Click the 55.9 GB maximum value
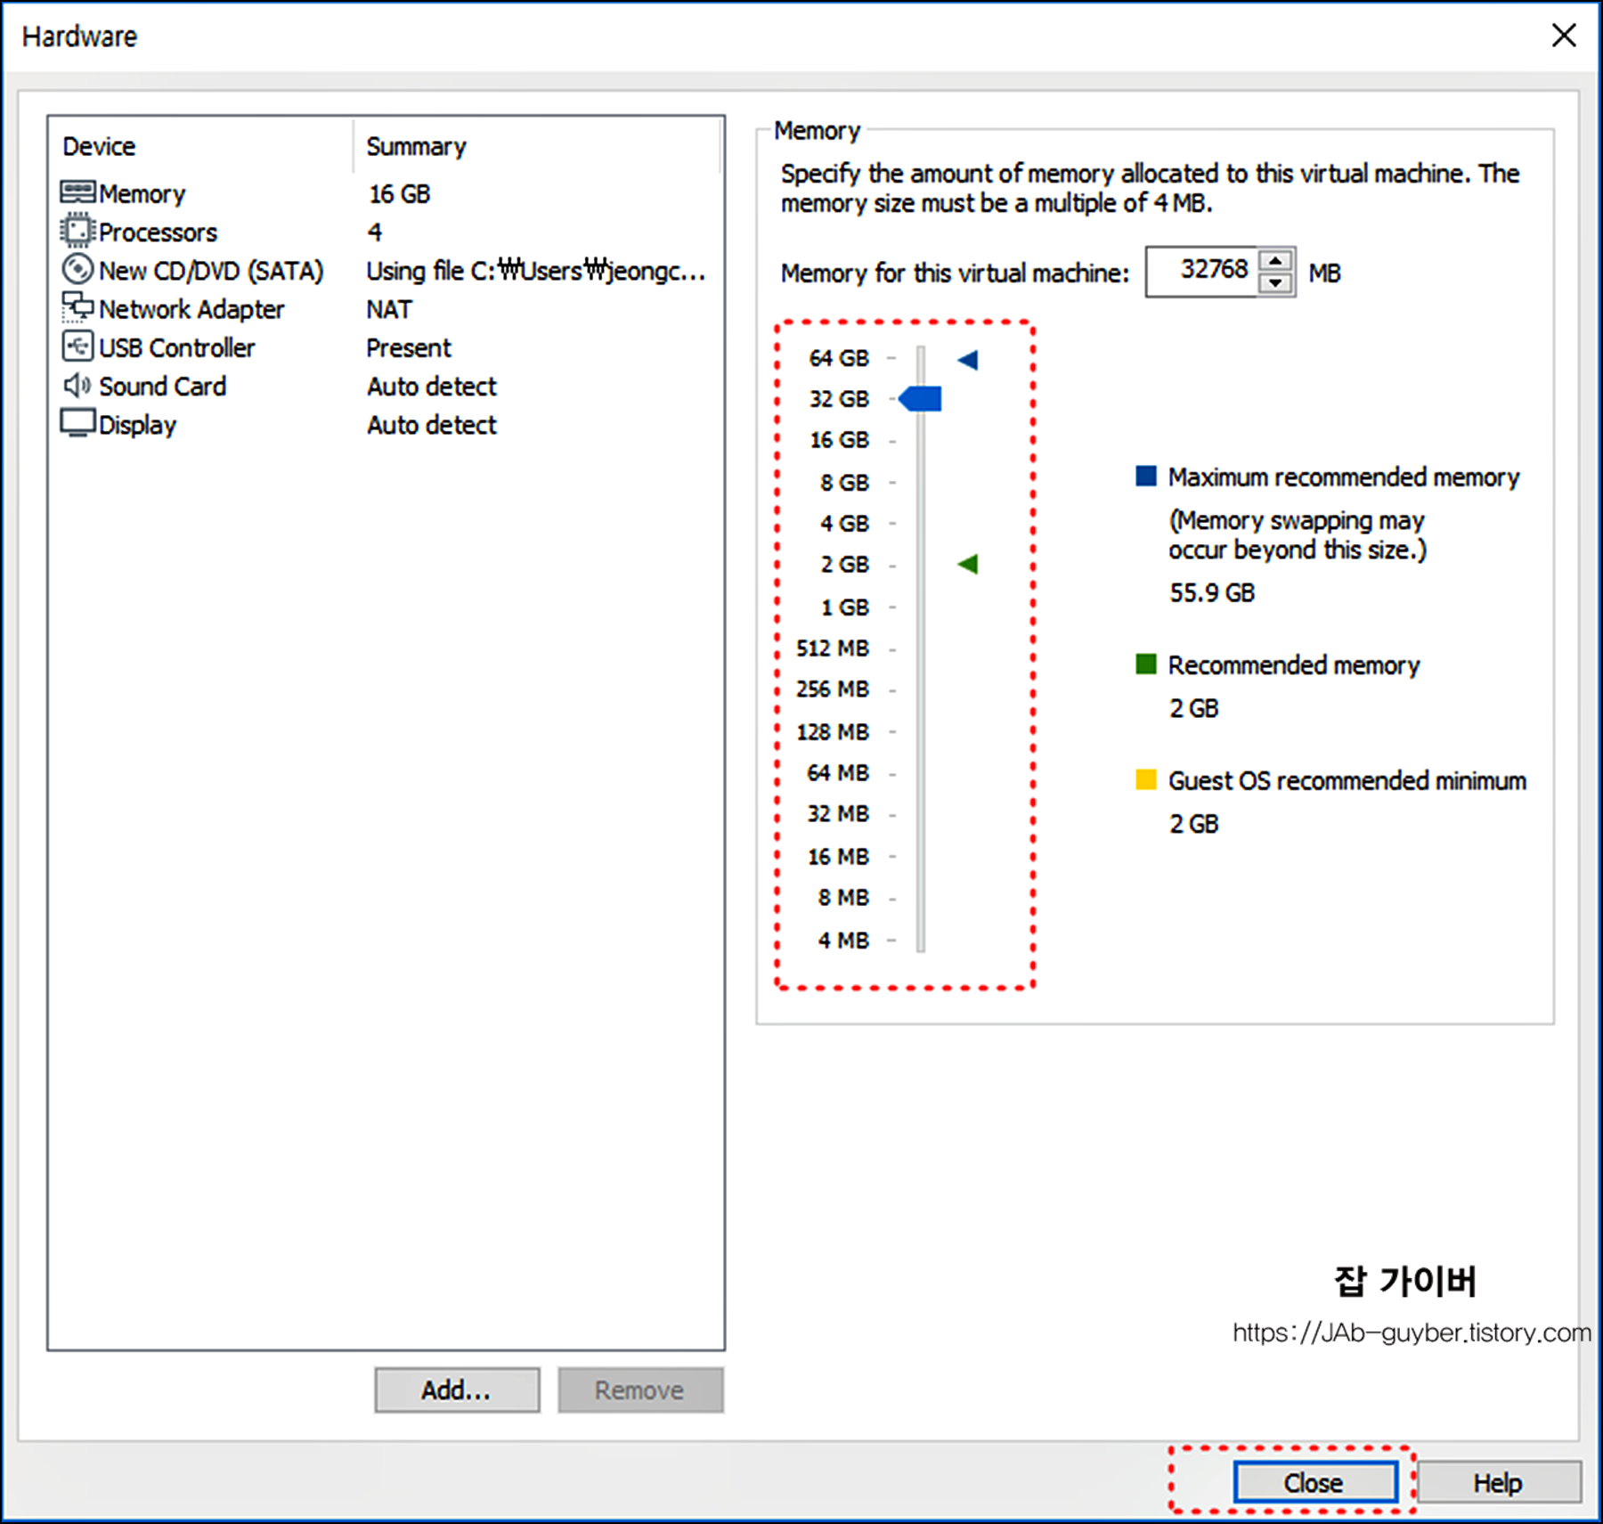This screenshot has width=1603, height=1524. (1212, 592)
